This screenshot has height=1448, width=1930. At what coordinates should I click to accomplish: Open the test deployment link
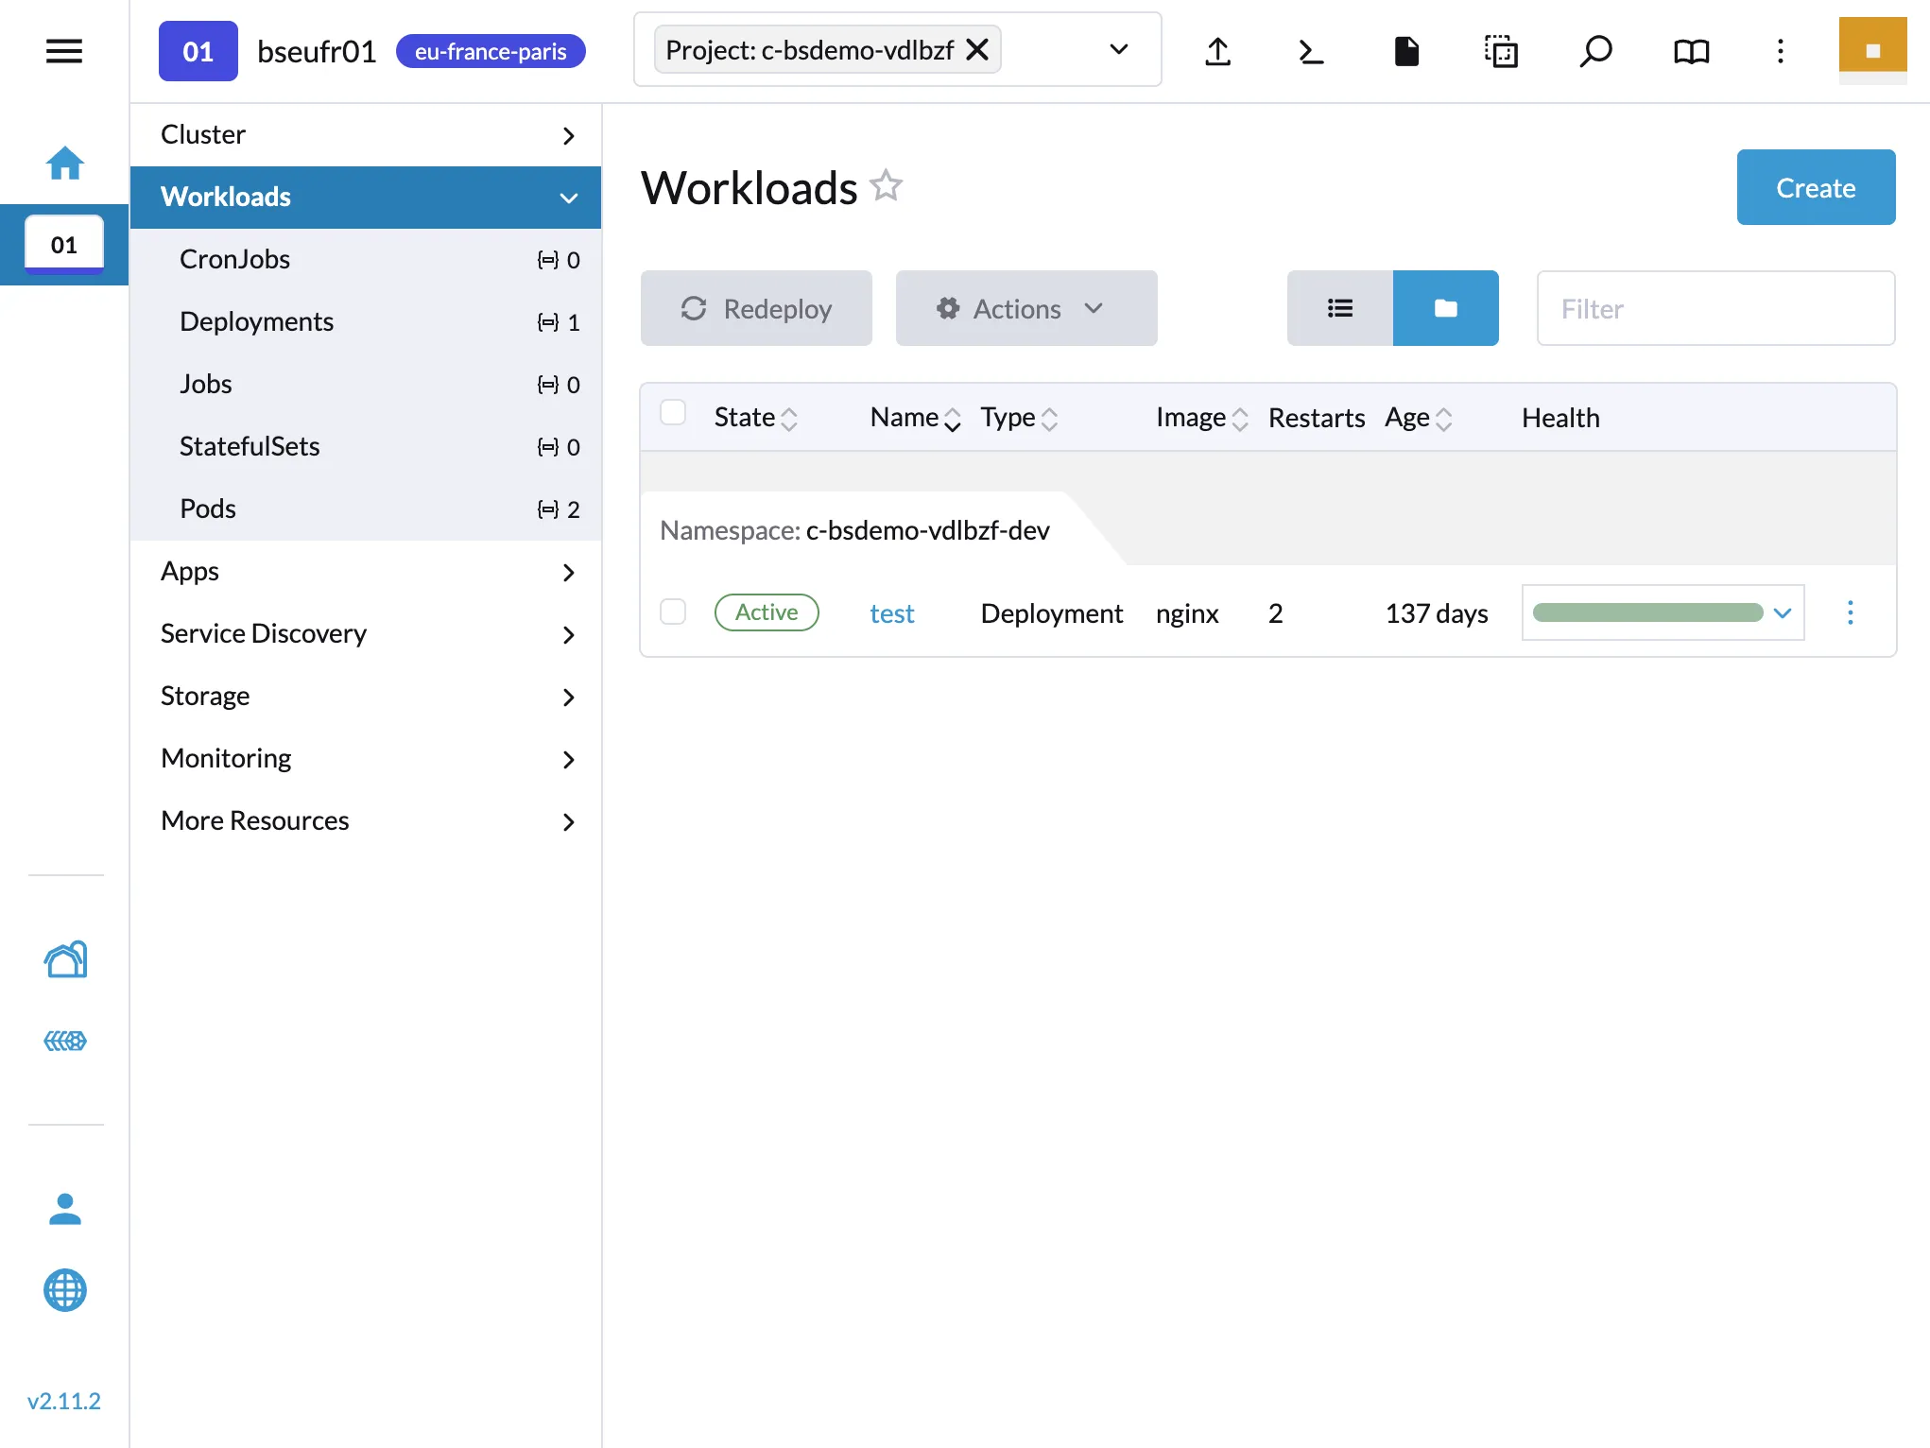(891, 612)
